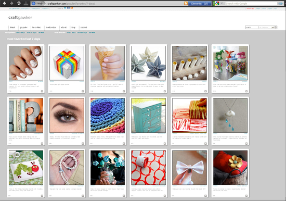Screen dimensions: 286x201
Task: Open the orange RSS feed icon in address bar
Action: click(186, 4)
